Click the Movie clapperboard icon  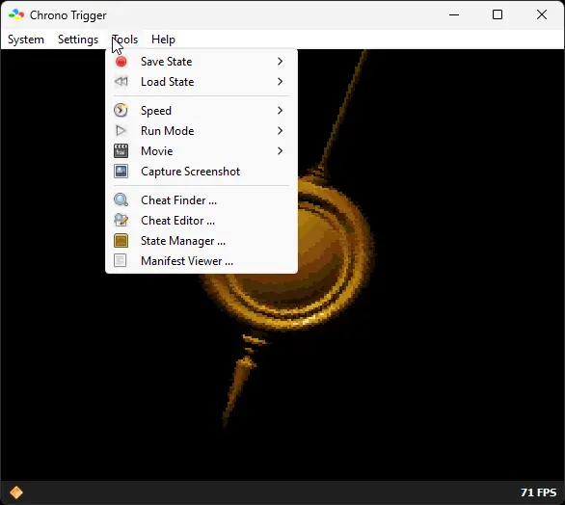pos(121,151)
